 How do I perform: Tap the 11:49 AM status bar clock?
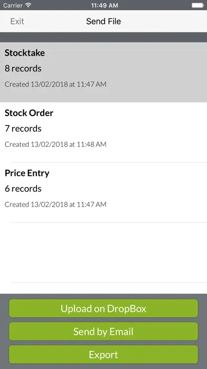click(x=105, y=5)
